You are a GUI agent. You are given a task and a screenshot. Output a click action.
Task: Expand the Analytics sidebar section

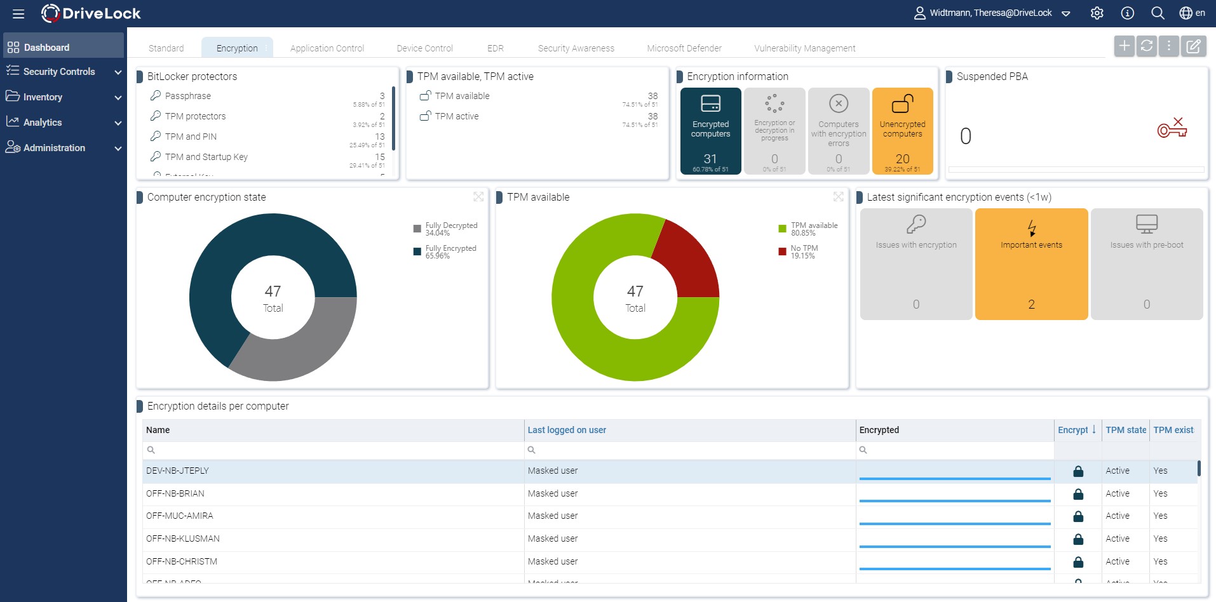point(118,123)
